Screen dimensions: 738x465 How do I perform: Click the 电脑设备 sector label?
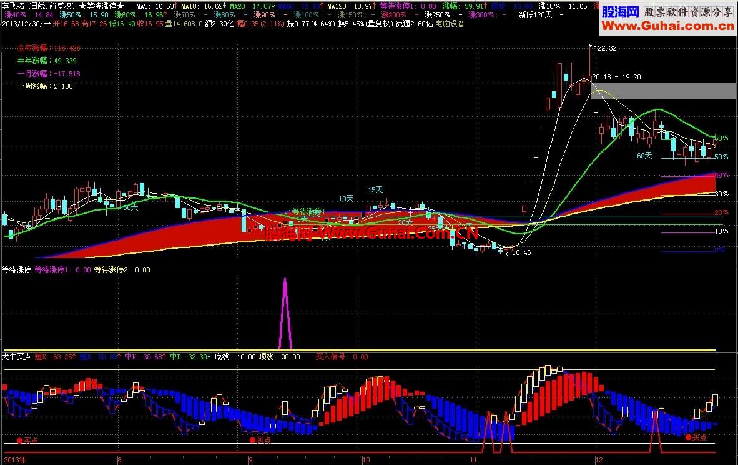(450, 24)
